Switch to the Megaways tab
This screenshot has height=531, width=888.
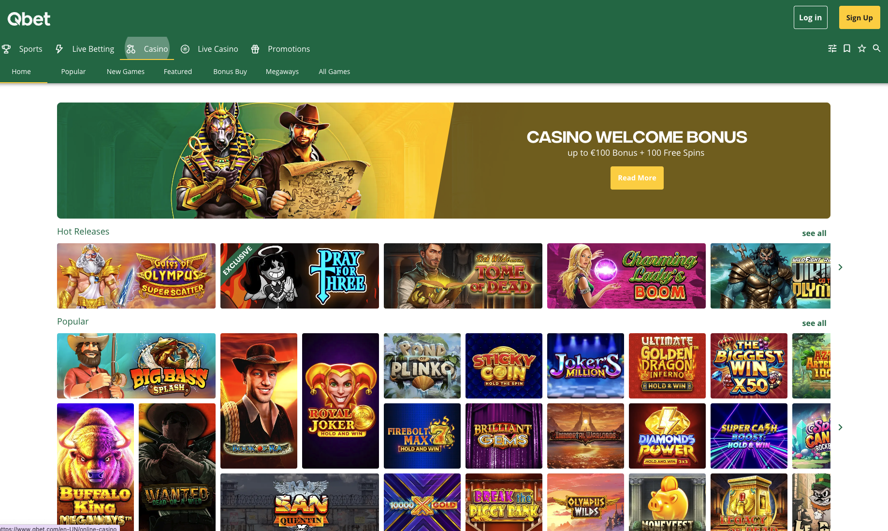point(282,72)
